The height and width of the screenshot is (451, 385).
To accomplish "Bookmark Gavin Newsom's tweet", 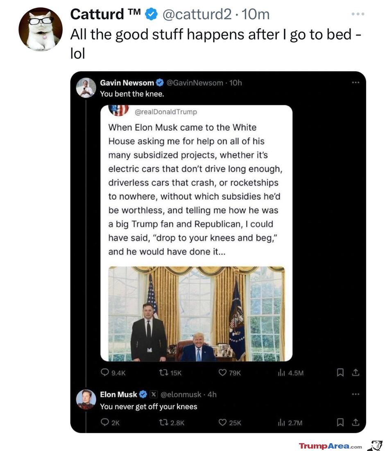I will 340,373.
